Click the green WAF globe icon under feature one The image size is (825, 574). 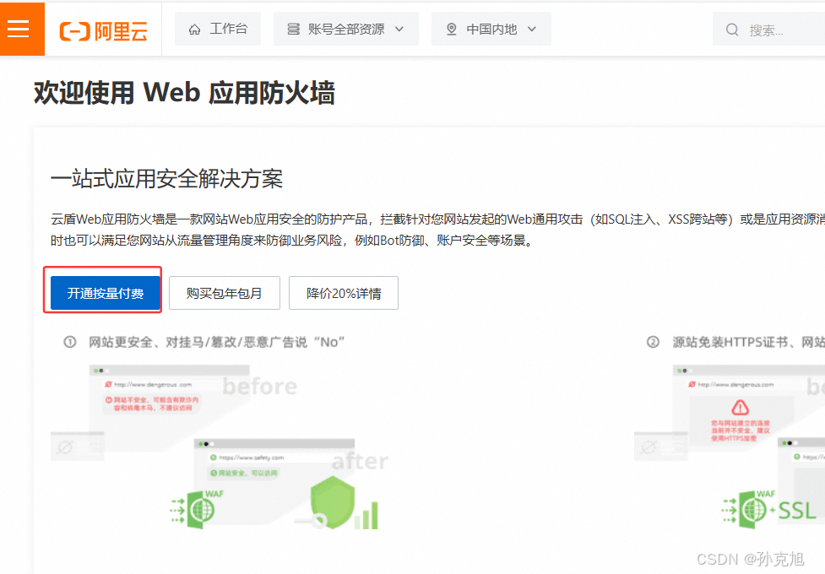pyautogui.click(x=197, y=509)
